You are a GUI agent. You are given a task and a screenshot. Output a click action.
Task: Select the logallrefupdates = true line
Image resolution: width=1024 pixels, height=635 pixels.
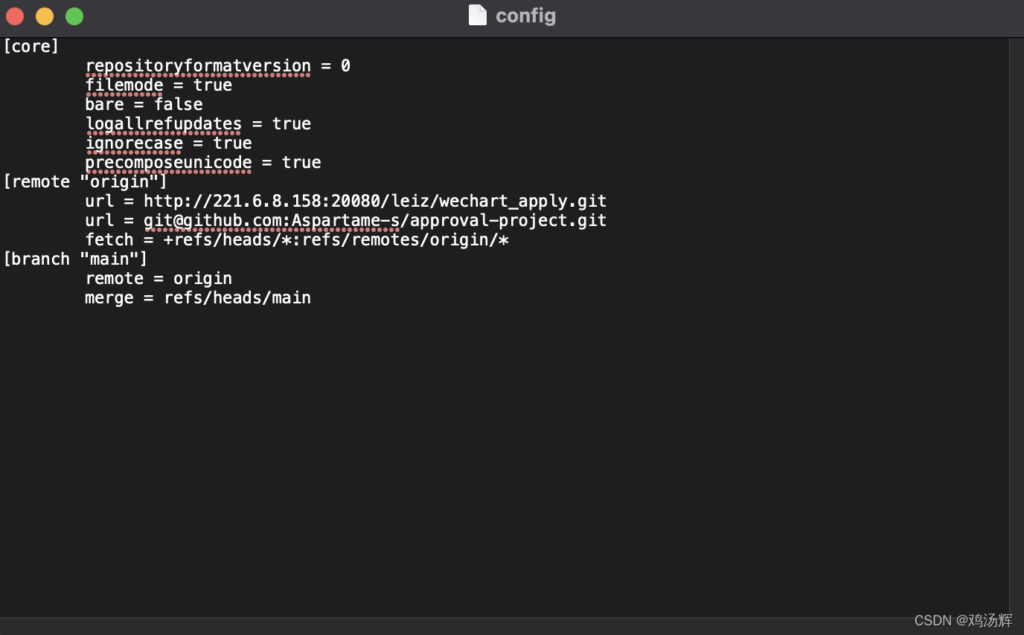pyautogui.click(x=198, y=123)
